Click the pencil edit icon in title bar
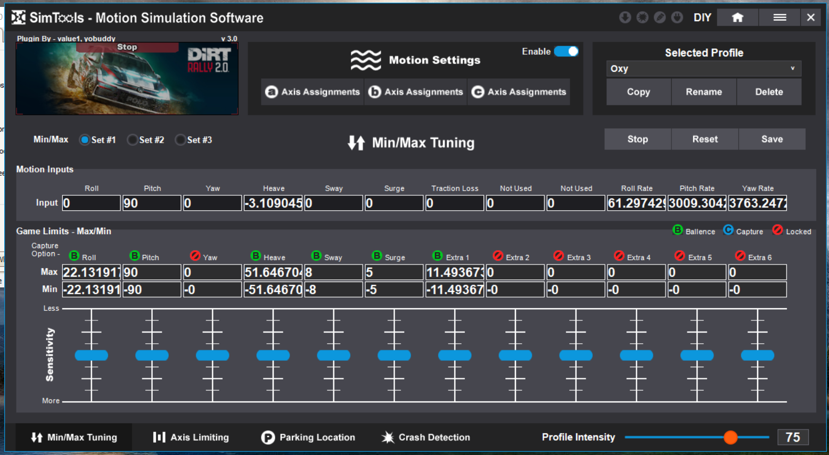The width and height of the screenshot is (829, 455). click(660, 18)
